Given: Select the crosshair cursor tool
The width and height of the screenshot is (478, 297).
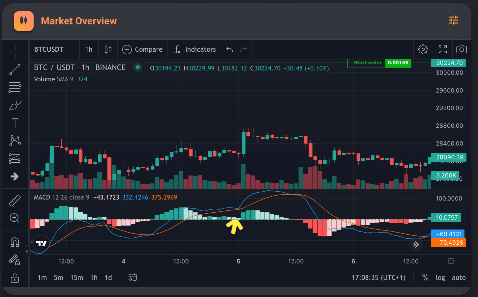Looking at the screenshot, I should tap(15, 52).
